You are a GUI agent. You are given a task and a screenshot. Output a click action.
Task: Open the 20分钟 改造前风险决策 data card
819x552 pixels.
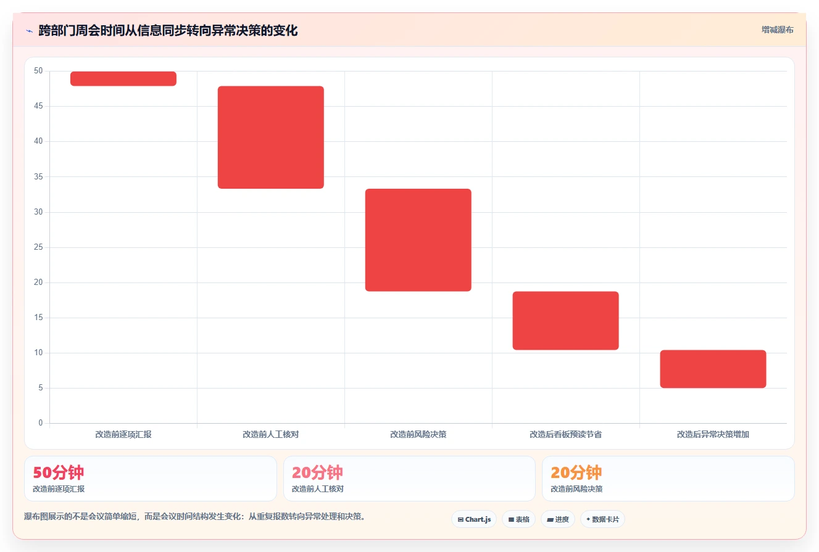pos(668,479)
